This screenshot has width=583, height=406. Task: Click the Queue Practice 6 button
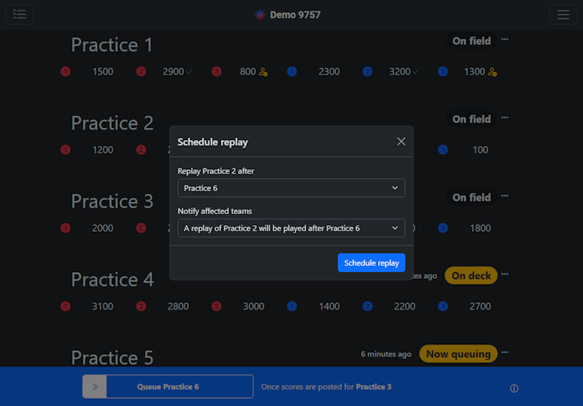(x=168, y=387)
